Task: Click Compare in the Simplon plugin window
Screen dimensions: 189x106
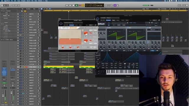Action: (x=71, y=25)
